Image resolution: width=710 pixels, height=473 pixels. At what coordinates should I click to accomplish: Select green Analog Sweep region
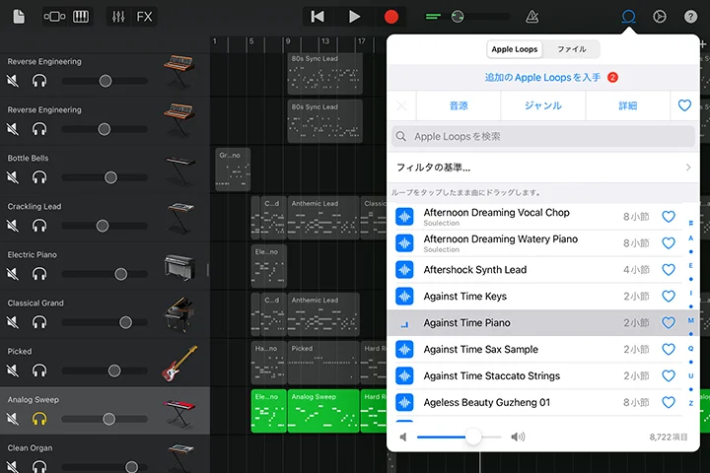(x=323, y=411)
